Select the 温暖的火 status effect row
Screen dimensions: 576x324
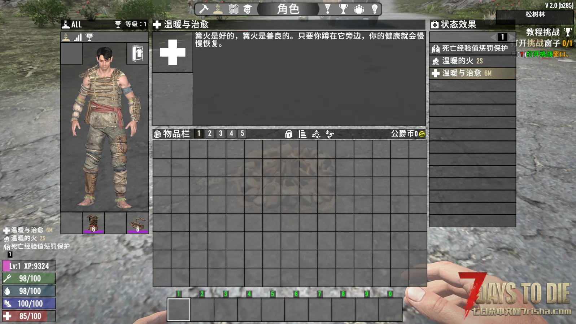(x=472, y=61)
